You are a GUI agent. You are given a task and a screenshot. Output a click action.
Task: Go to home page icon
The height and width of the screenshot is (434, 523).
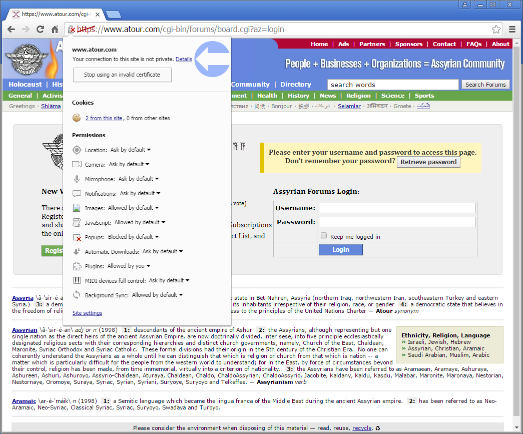[x=55, y=30]
